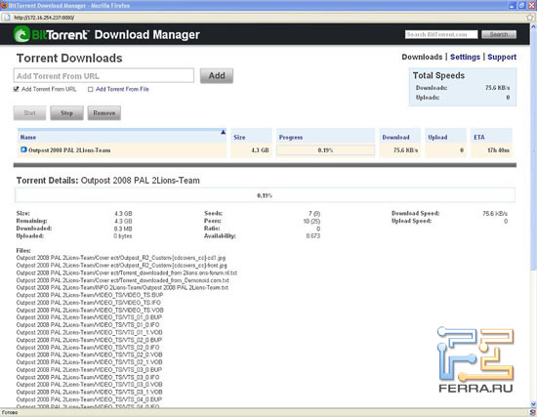Screen dimensions: 537x417
Task: Click the Search BitTorrent.com field
Action: (x=441, y=34)
